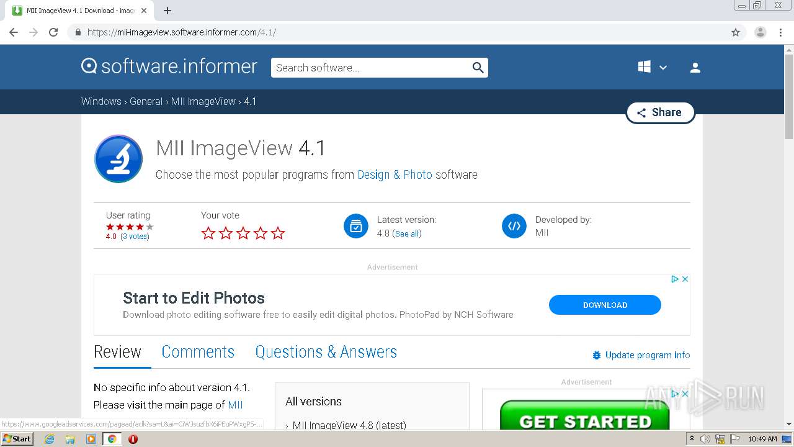
Task: Click the Windows breadcrumb link
Action: [101, 101]
